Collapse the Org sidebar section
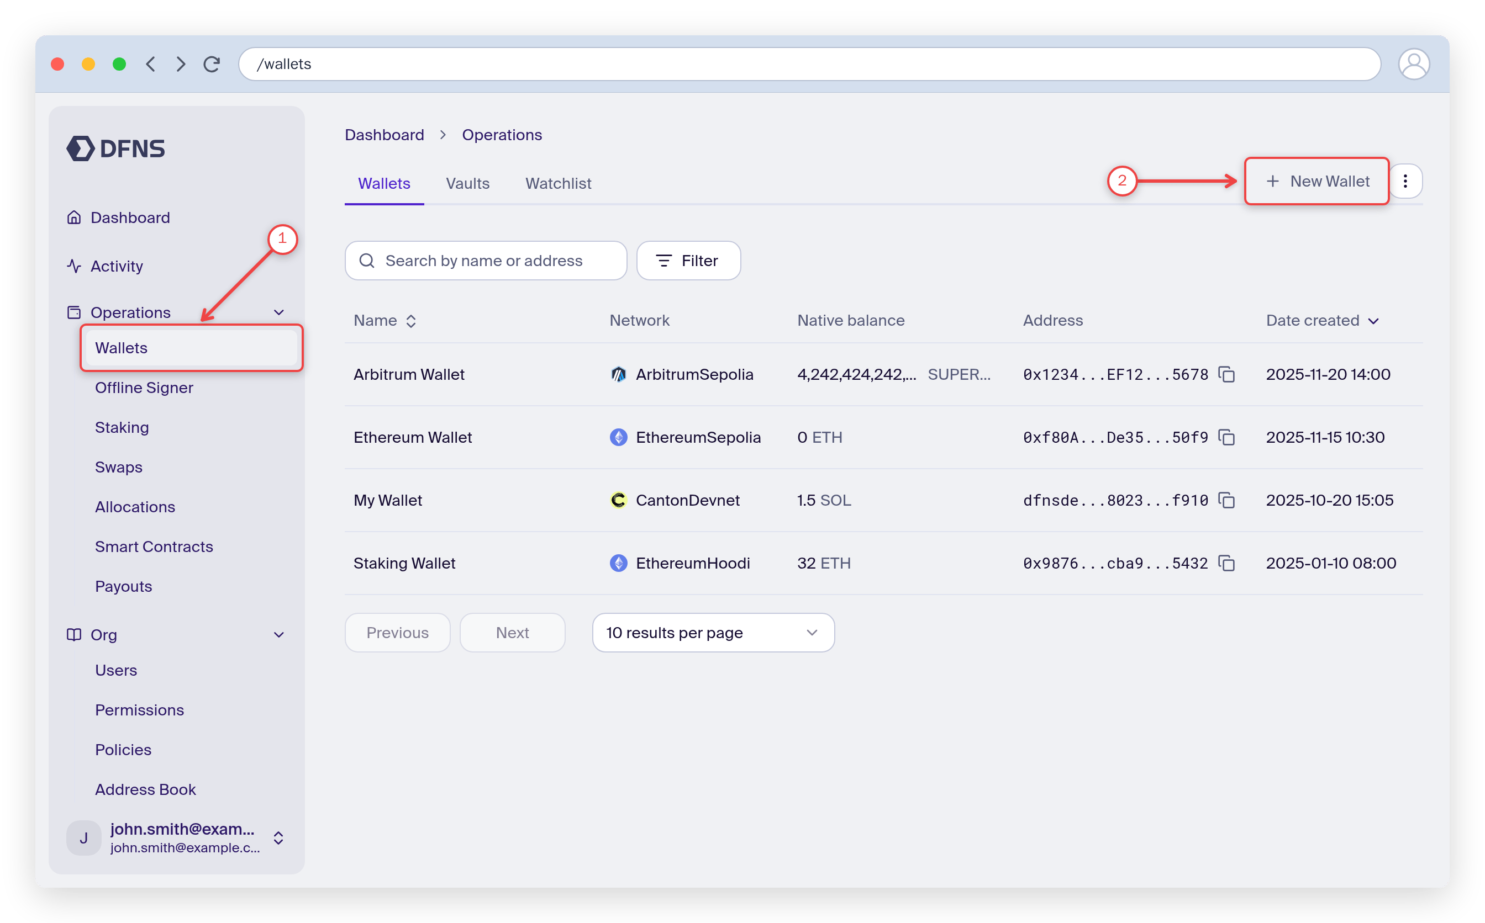 point(279,635)
